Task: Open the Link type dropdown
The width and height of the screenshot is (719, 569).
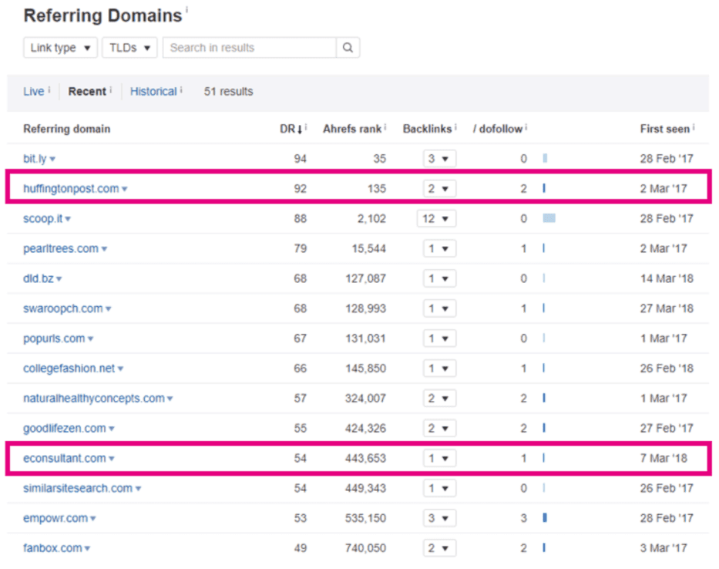Action: [x=61, y=48]
